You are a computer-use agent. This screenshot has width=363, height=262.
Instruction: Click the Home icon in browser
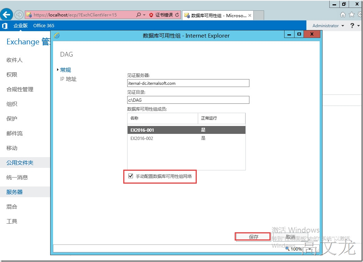343,15
